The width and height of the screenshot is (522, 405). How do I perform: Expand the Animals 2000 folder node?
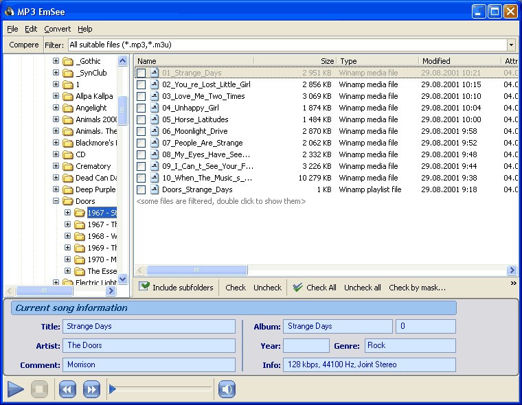(56, 119)
